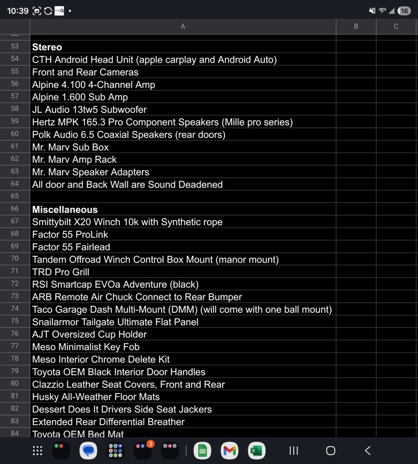Select 'Clazzio Leather Seat Covers' cell
This screenshot has height=464, width=418.
(183, 384)
